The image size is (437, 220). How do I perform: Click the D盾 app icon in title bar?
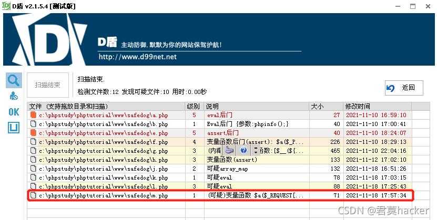6,6
